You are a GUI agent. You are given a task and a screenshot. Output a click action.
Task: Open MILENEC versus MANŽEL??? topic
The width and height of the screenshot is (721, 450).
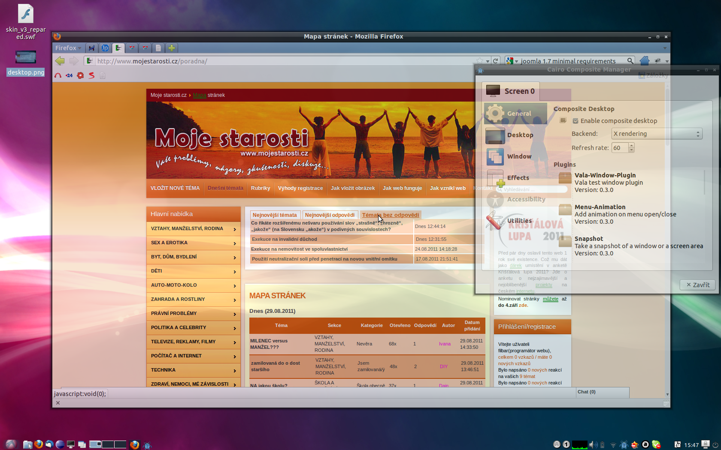[269, 344]
